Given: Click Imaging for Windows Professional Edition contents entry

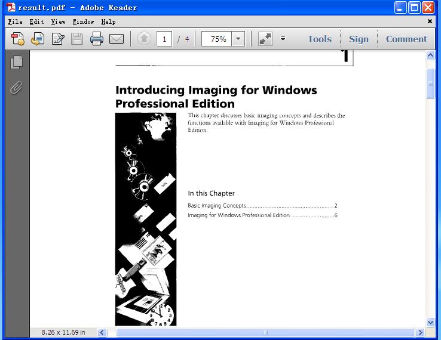Looking at the screenshot, I should click(x=262, y=215).
